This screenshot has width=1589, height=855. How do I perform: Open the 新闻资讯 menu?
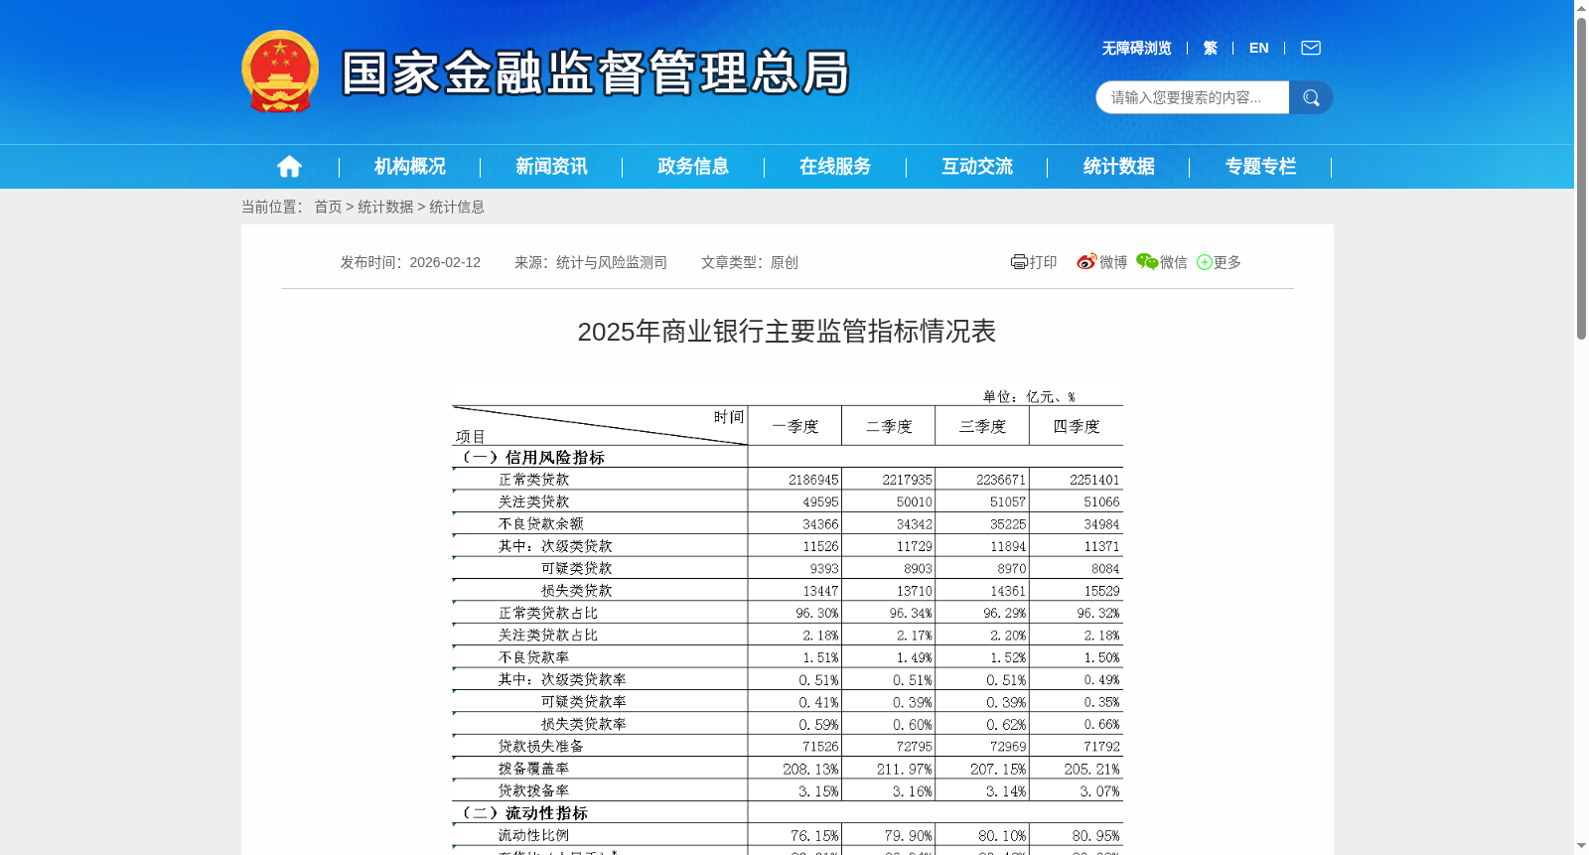click(551, 167)
